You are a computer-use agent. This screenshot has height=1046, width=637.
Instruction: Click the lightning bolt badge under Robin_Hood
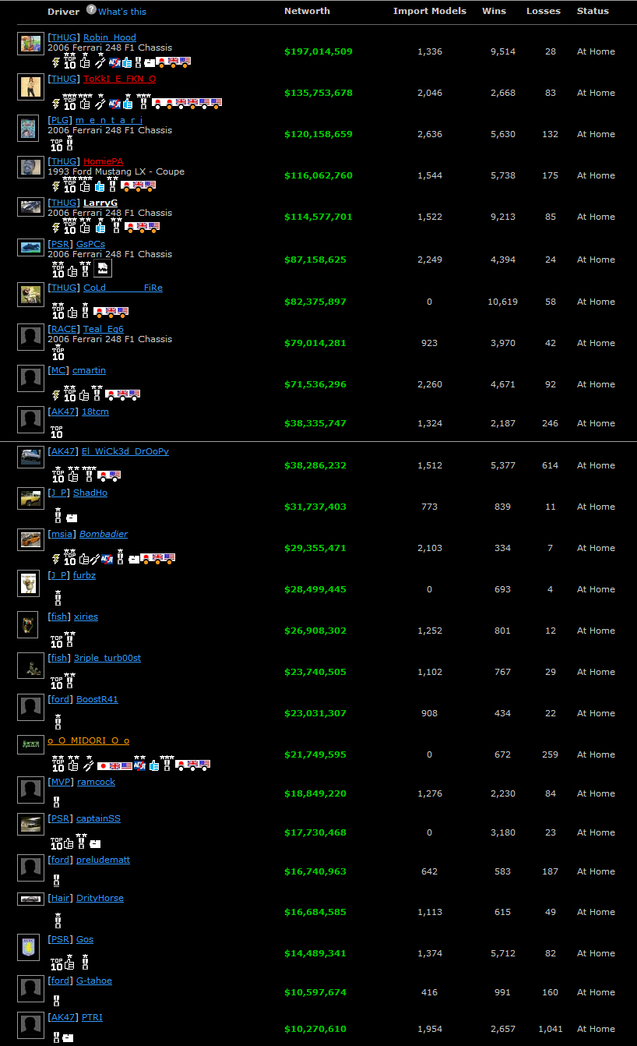56,62
